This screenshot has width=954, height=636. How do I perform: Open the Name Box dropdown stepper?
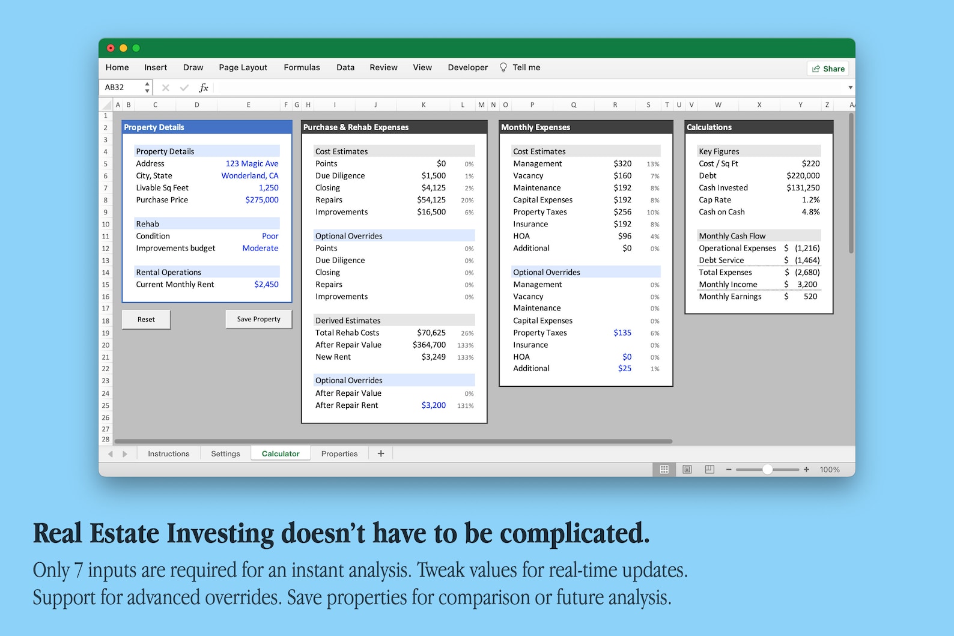147,88
